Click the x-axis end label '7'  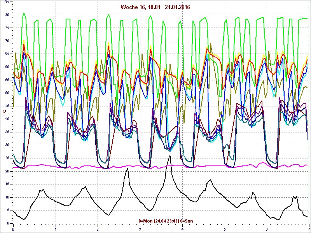point(309,230)
